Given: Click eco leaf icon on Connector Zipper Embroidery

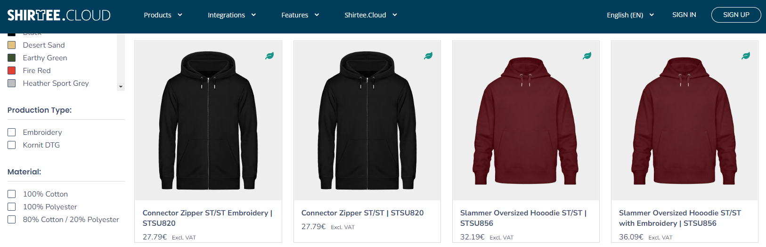Looking at the screenshot, I should click(x=269, y=56).
